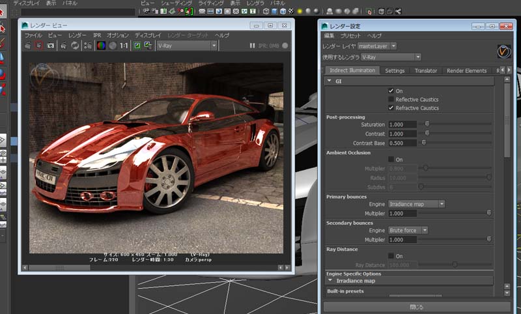The image size is (521, 314).
Task: Pause IPR tuning with the pause icon
Action: coord(253,46)
